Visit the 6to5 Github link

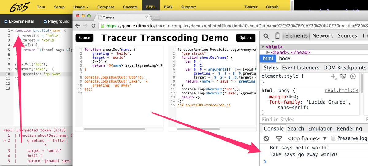pyautogui.click(x=272, y=7)
